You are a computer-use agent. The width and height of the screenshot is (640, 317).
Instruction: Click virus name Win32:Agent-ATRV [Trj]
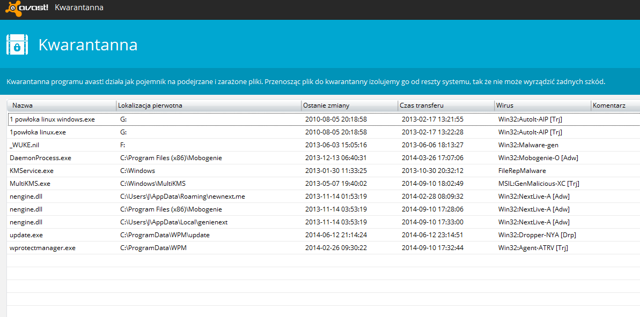(x=533, y=248)
